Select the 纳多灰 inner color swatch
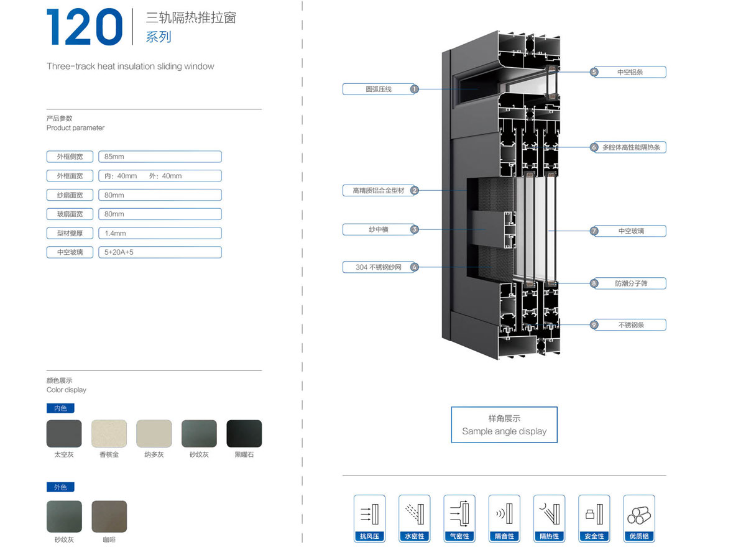The height and width of the screenshot is (555, 746). [154, 434]
